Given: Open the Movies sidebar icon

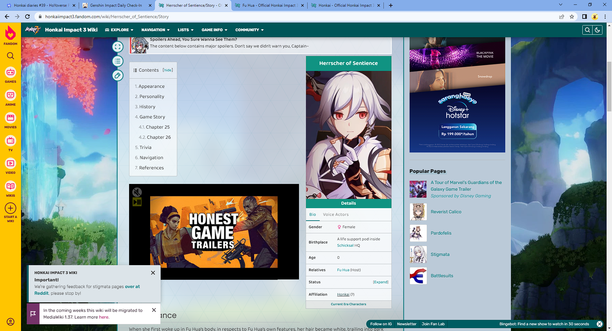Looking at the screenshot, I should point(11,121).
